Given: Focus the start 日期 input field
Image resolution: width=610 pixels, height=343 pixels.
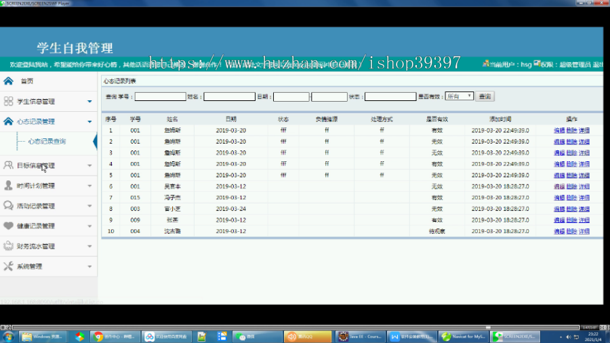Looking at the screenshot, I should (x=291, y=96).
